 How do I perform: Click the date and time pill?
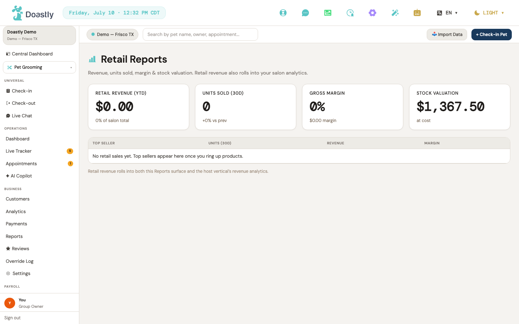tap(114, 13)
